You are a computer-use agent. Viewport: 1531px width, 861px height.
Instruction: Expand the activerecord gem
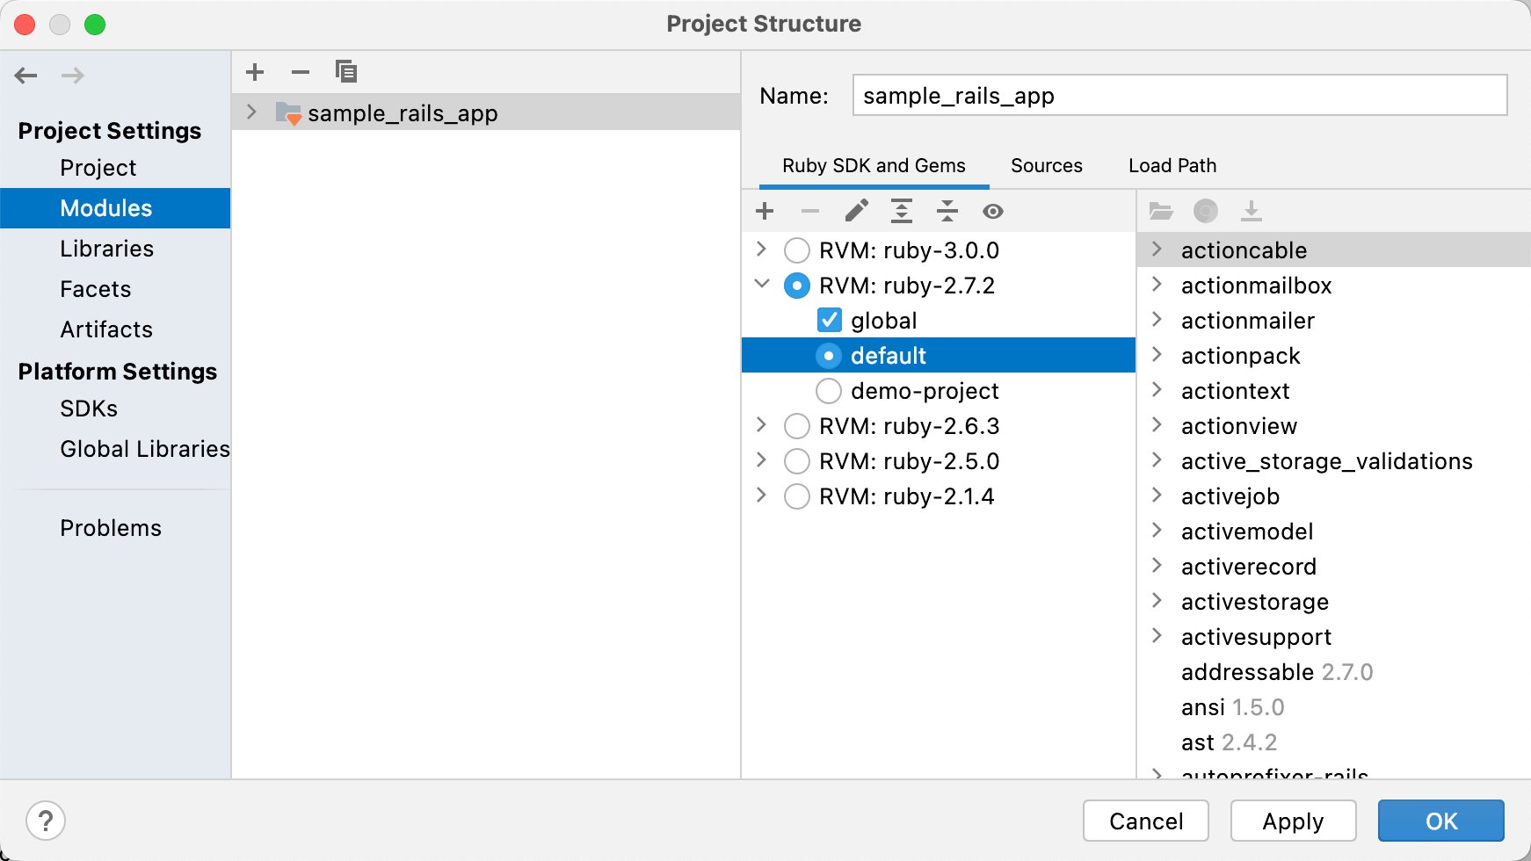click(1157, 566)
